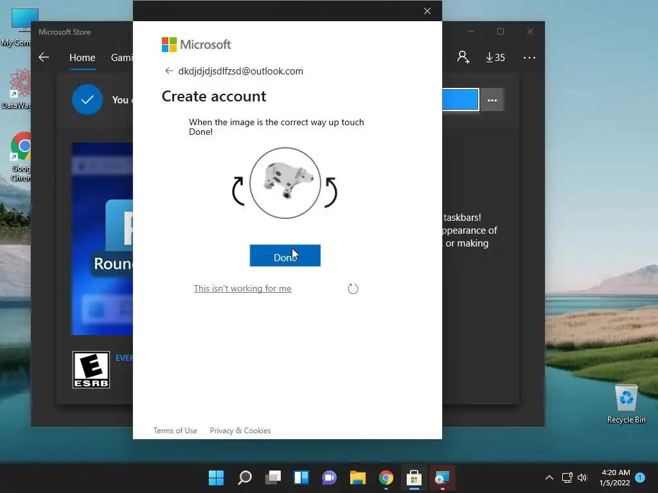
Task: Open Widgets from taskbar
Action: (x=301, y=478)
